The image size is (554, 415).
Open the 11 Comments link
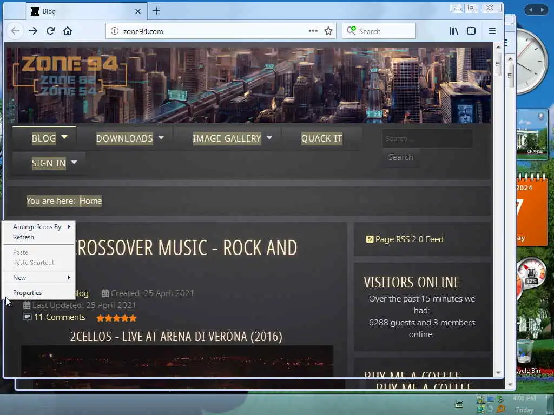pyautogui.click(x=60, y=317)
